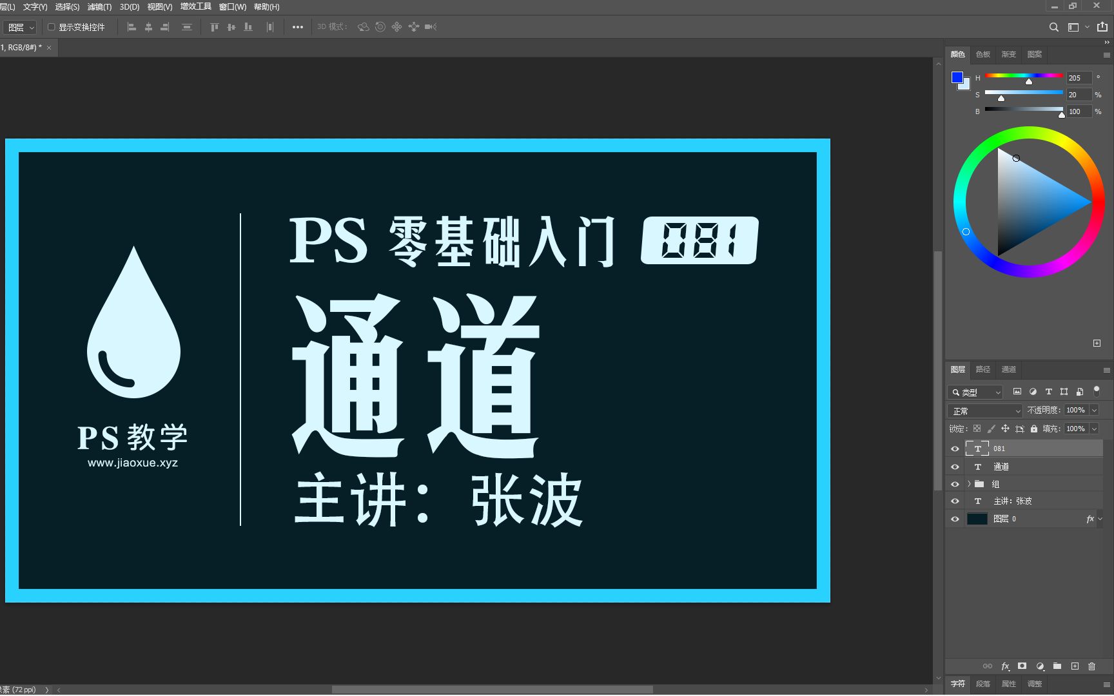
Task: Enable the 显示变换控件 checkbox
Action: 51,27
